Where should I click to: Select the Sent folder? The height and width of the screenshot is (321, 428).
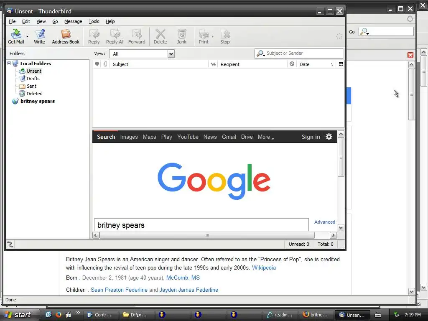click(31, 86)
